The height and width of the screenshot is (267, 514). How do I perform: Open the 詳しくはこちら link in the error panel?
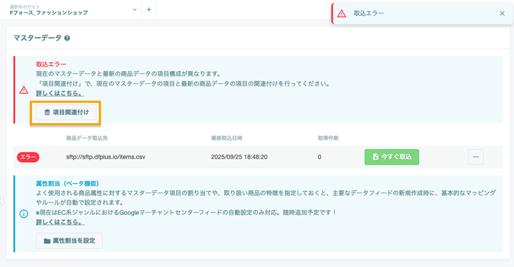pyautogui.click(x=60, y=93)
